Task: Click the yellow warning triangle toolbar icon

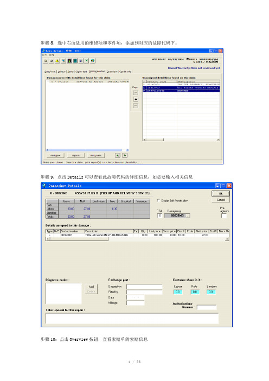Action: click(x=57, y=61)
